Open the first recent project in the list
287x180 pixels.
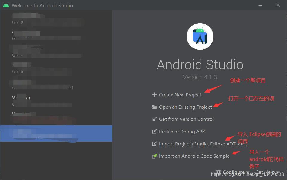click(56, 19)
